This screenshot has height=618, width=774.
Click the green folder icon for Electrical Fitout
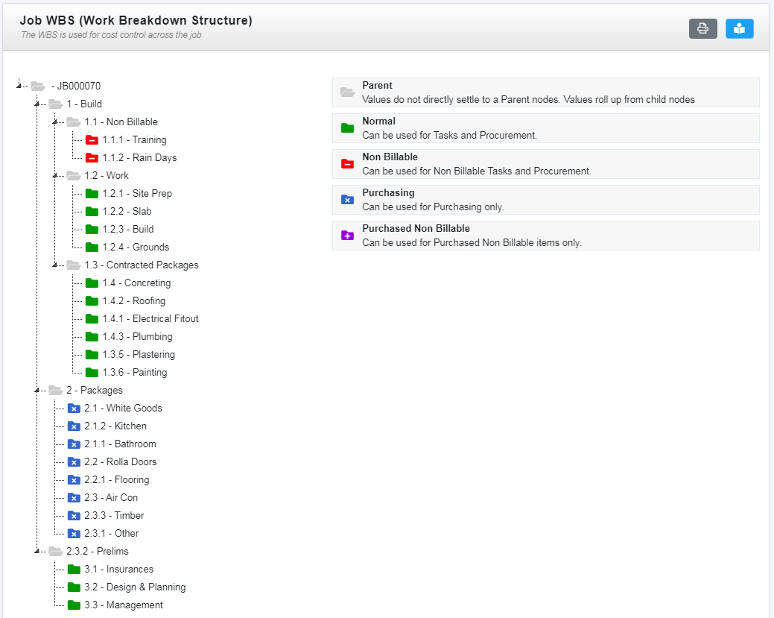pos(92,318)
